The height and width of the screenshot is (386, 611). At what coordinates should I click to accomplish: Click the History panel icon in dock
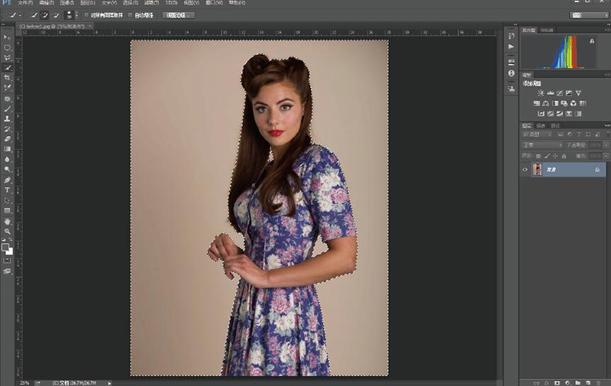(x=511, y=37)
